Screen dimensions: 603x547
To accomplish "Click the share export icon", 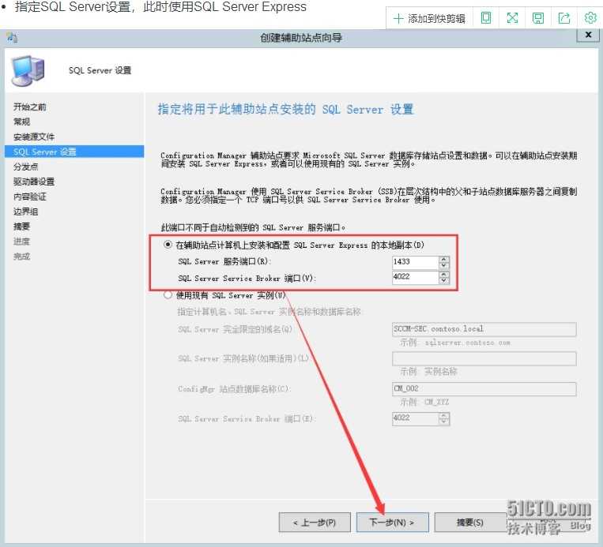I will pos(564,17).
